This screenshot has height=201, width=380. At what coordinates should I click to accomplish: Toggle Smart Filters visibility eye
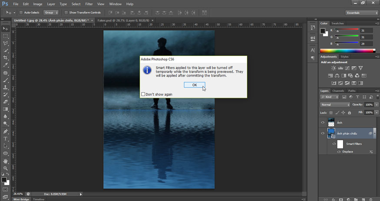pos(334,144)
